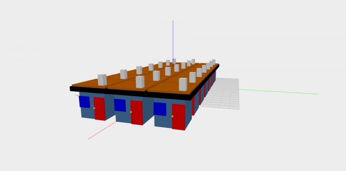Screen dimensions: 346x171
Task: Select the yellow doorknob on the leftmost door
Action: 94,108
